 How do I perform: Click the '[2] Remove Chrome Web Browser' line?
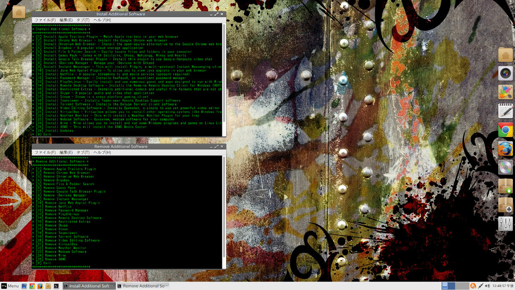tap(61, 173)
